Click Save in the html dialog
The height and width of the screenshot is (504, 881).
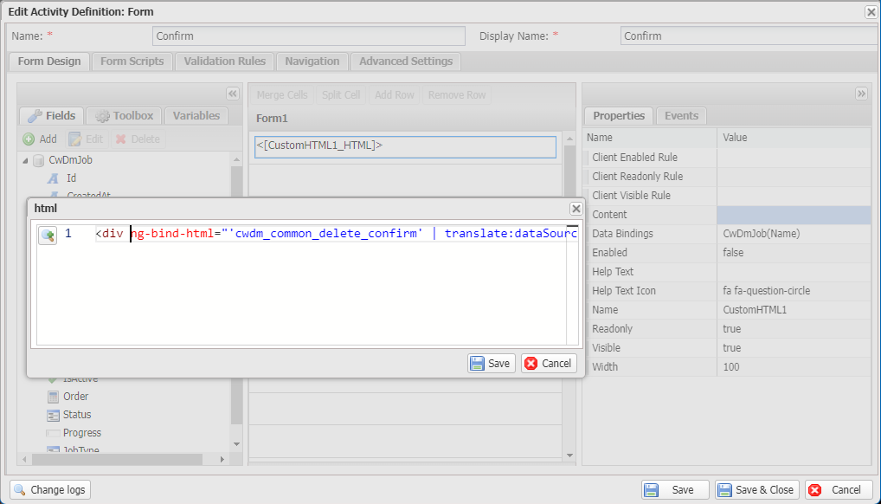pos(491,364)
